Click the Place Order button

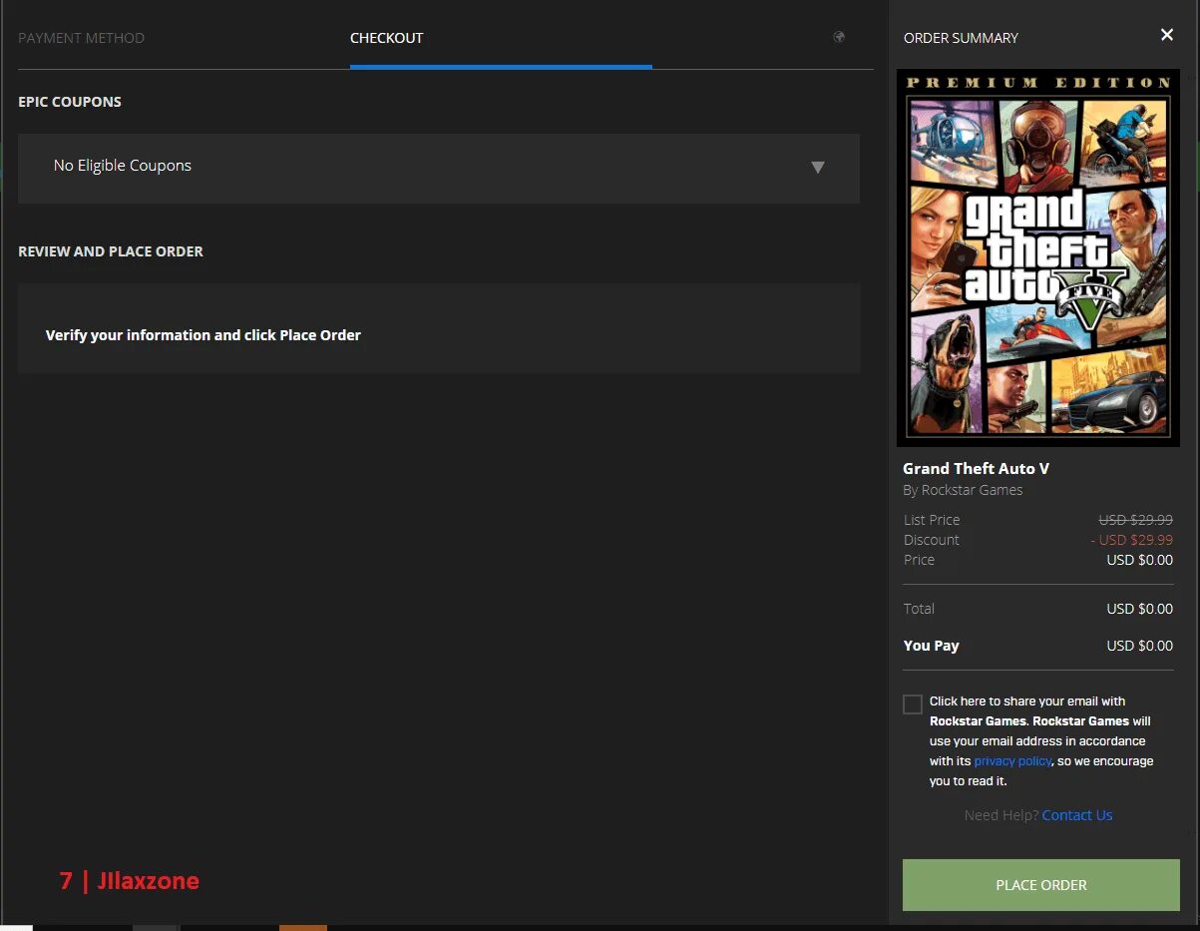click(x=1041, y=885)
